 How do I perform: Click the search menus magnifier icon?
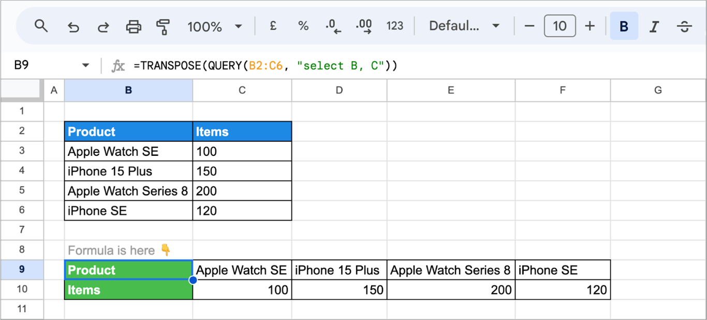(x=41, y=26)
